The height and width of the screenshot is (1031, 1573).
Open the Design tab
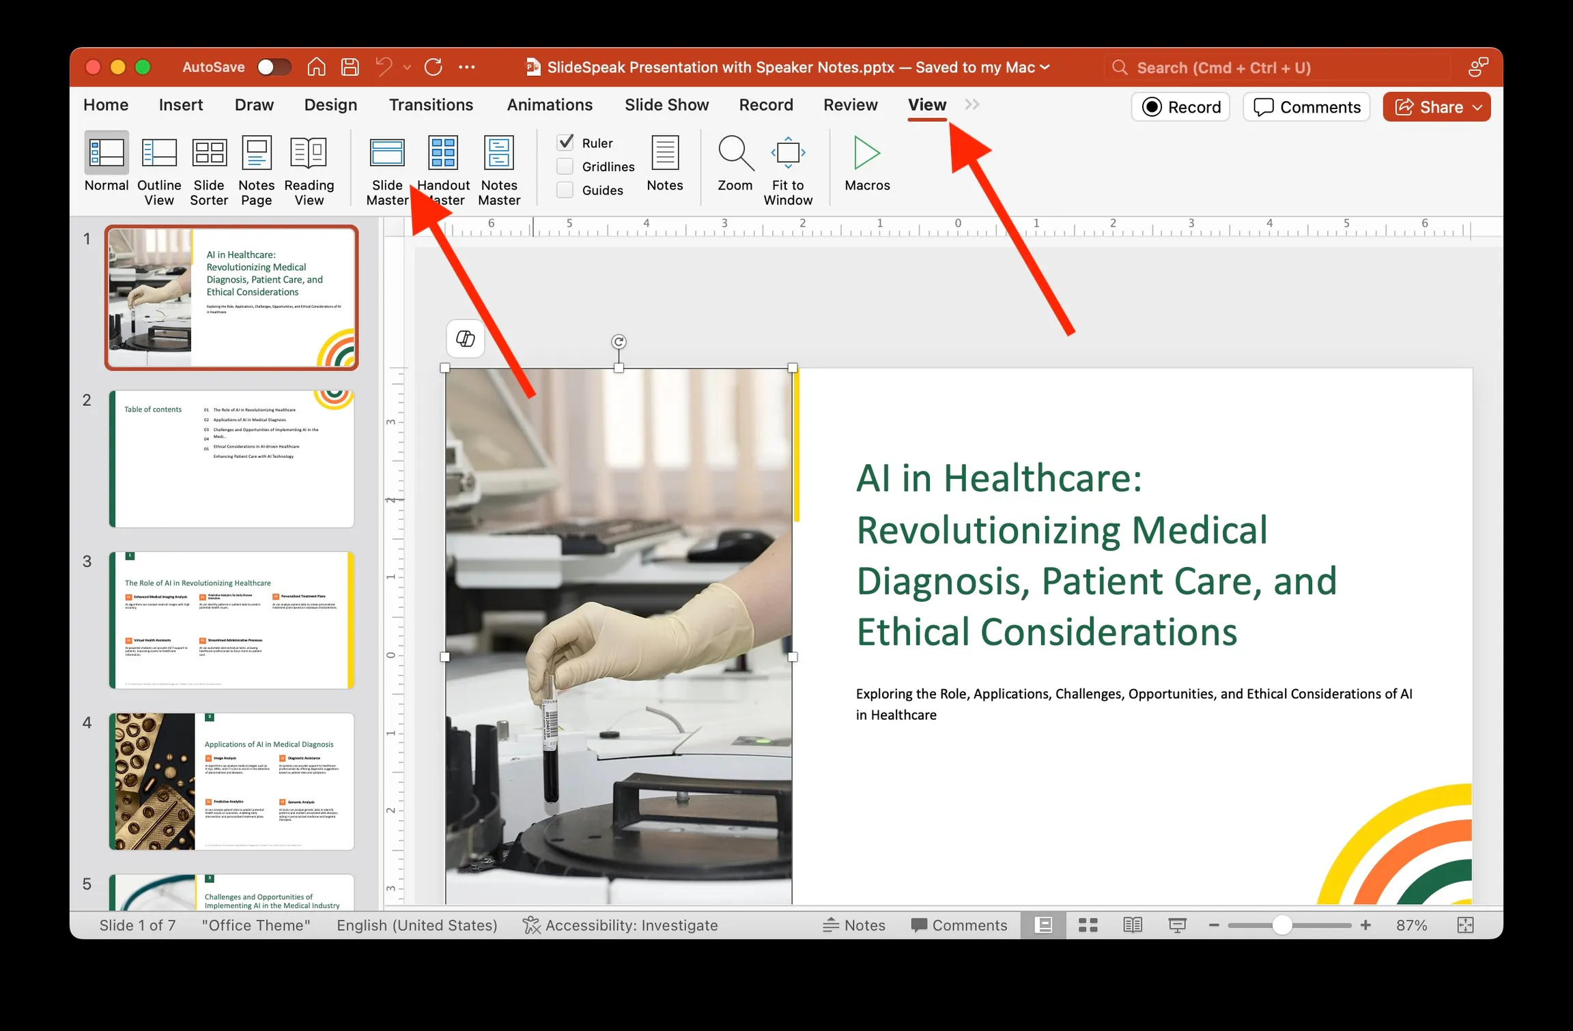tap(330, 104)
